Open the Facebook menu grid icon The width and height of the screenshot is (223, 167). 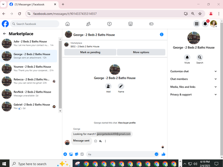197,24
